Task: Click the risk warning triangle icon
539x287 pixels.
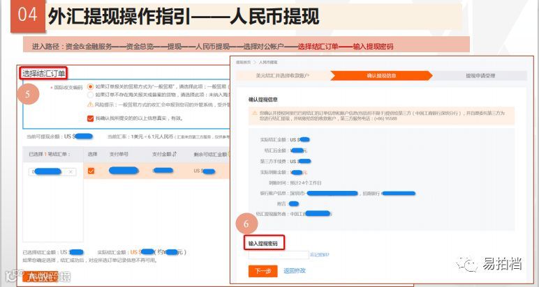Action: pos(90,104)
